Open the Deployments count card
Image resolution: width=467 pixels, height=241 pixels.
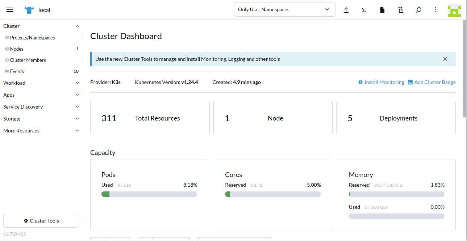(x=396, y=118)
